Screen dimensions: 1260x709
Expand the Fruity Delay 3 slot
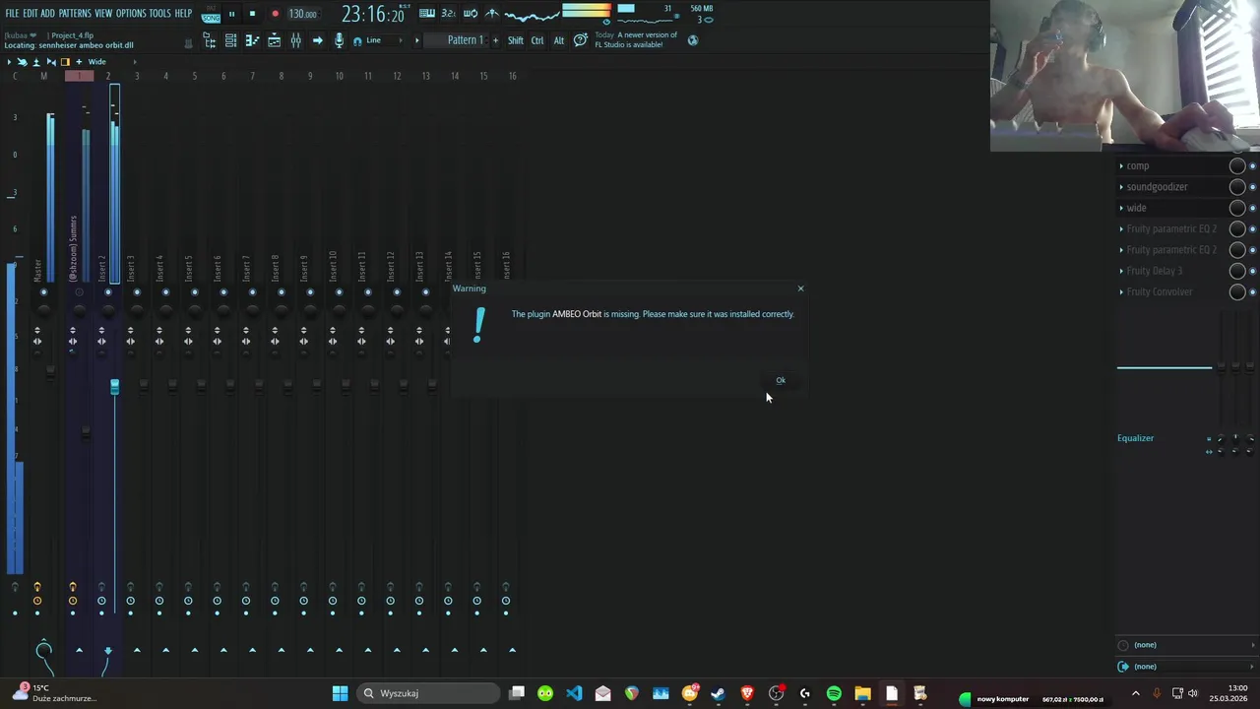pyautogui.click(x=1121, y=271)
